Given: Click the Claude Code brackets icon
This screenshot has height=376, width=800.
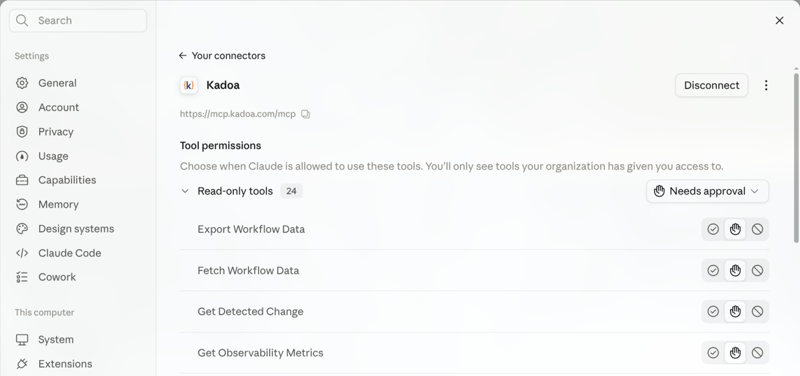Looking at the screenshot, I should (x=22, y=253).
